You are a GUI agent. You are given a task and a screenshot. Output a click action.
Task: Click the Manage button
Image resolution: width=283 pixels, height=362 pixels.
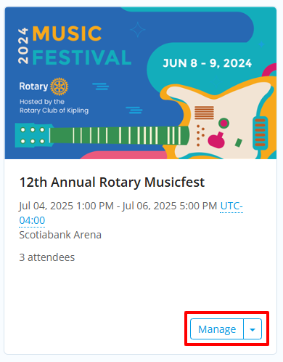[x=217, y=329]
